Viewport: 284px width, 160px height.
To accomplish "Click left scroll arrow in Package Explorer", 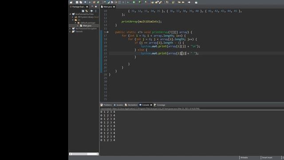I will (x=71, y=154).
